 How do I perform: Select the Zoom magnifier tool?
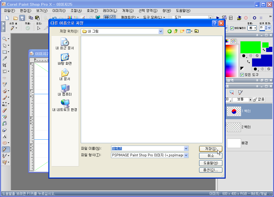(x=5, y=39)
